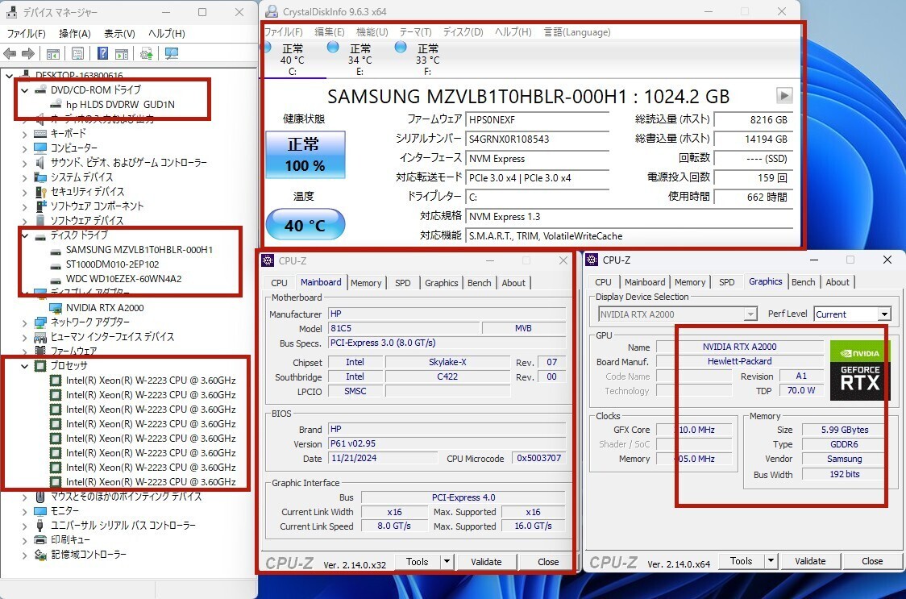Click the サウンド、ビデオ、およびゲーム コントローラー icon

tap(39, 163)
